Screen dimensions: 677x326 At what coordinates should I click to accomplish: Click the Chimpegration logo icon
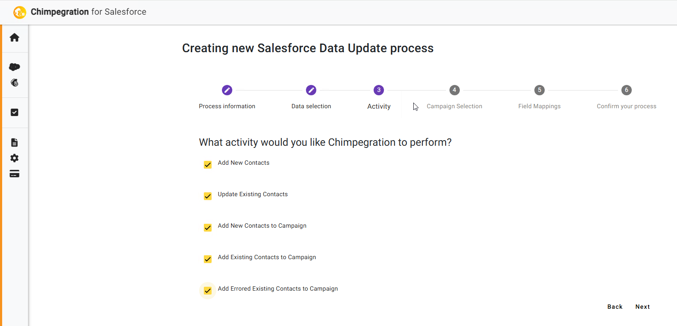pos(19,12)
